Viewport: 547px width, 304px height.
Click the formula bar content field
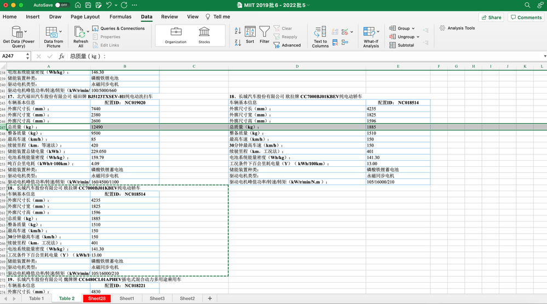pyautogui.click(x=305, y=56)
